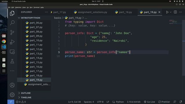
Task: Click Prettier status bar item
Action: coord(164,102)
